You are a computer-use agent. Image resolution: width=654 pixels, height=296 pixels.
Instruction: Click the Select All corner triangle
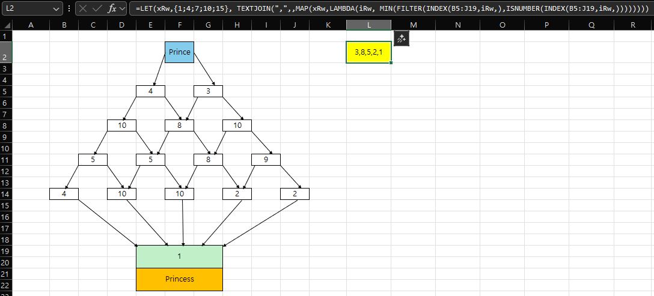click(x=7, y=25)
